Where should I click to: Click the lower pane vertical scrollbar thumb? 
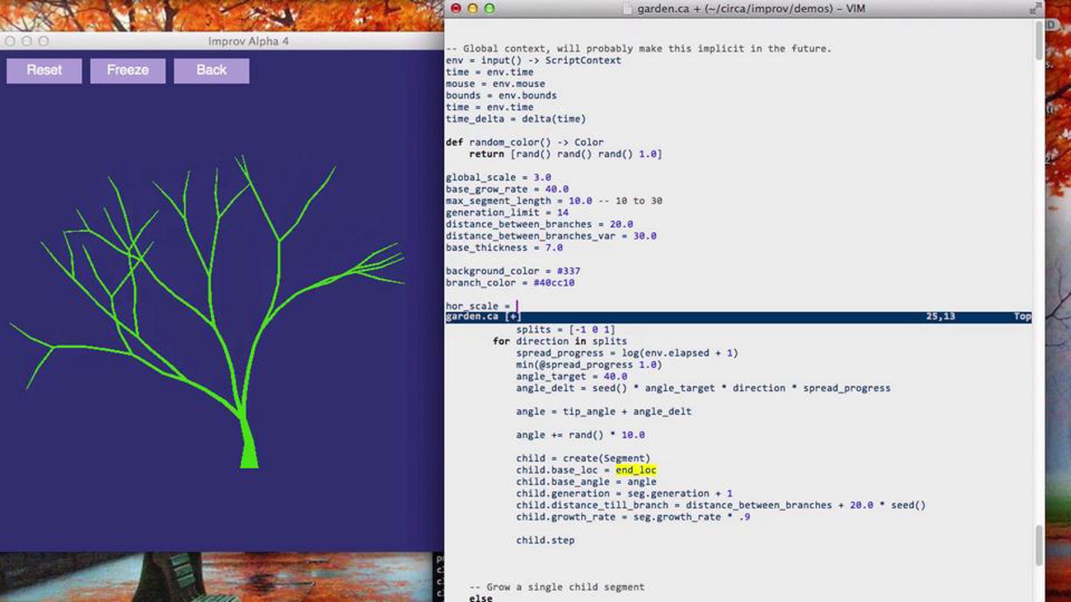[x=1039, y=545]
